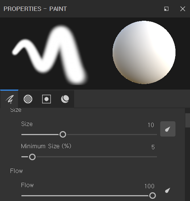Click the Flow value 100
The image size is (190, 201).
(x=149, y=186)
